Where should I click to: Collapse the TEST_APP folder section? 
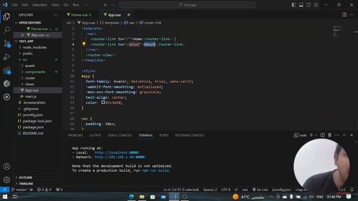pos(26,41)
